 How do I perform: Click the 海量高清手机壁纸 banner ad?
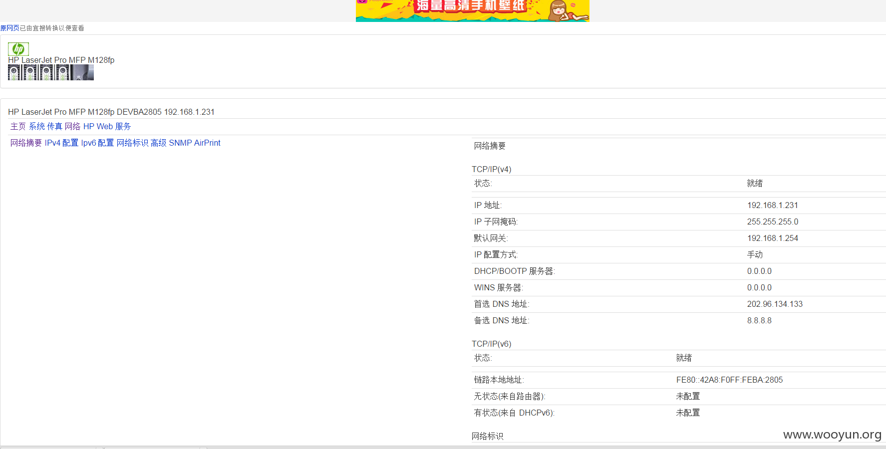click(472, 10)
